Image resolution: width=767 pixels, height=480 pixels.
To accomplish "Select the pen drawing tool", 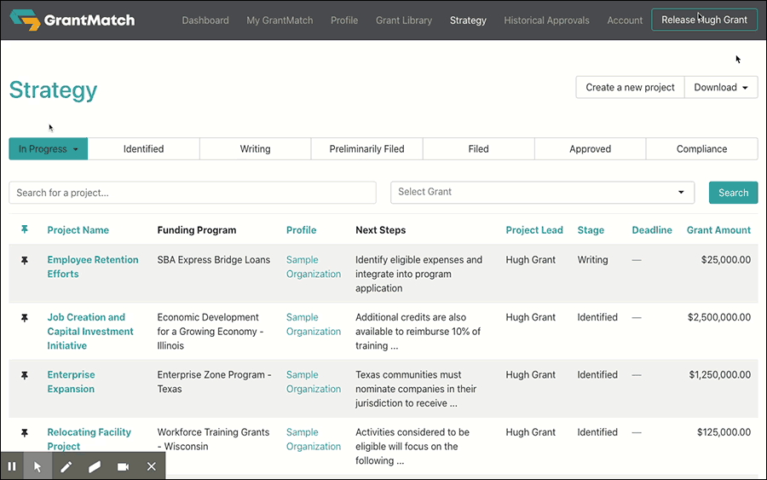I will (66, 466).
